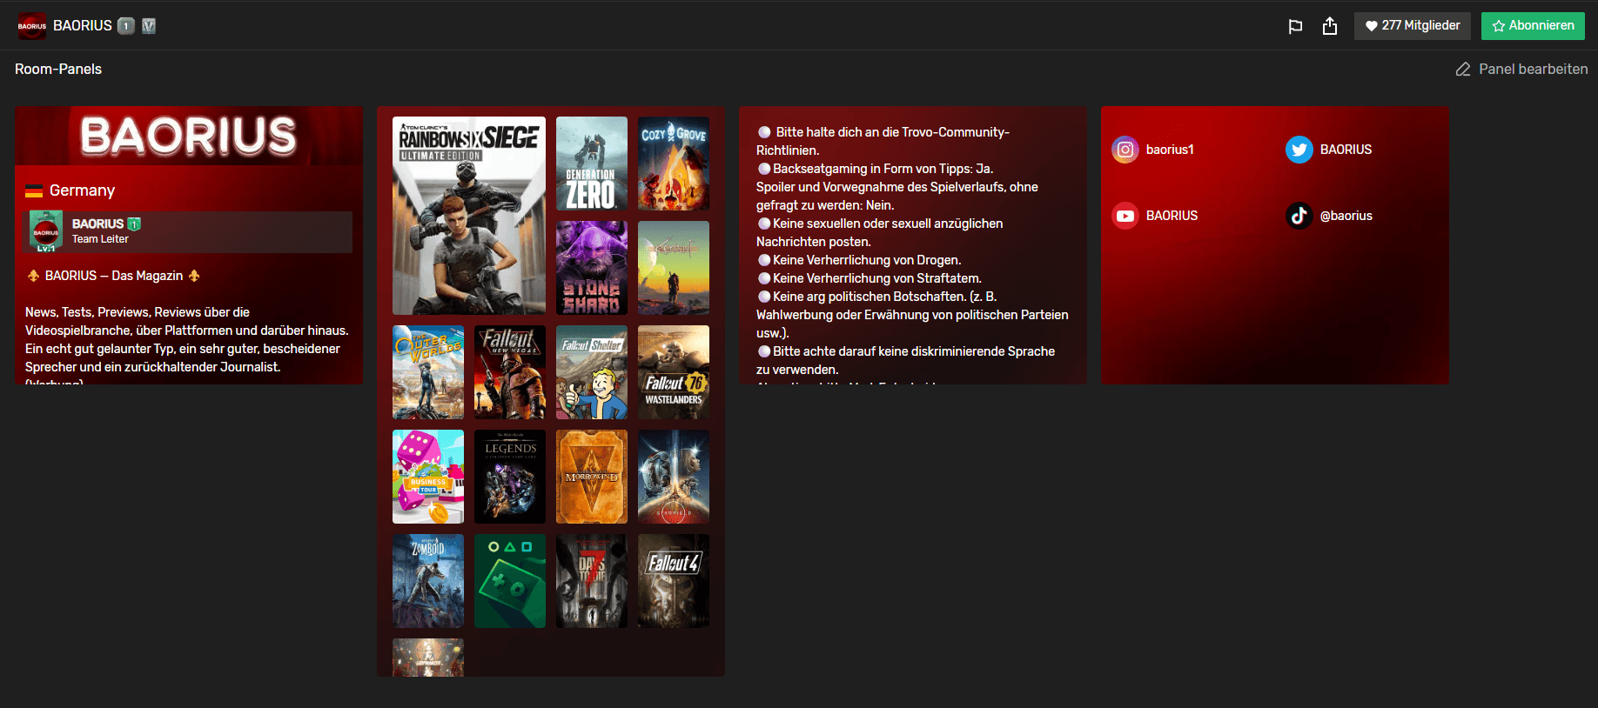Open the Instagram icon for baorius1
Image resolution: width=1598 pixels, height=708 pixels.
[1125, 150]
